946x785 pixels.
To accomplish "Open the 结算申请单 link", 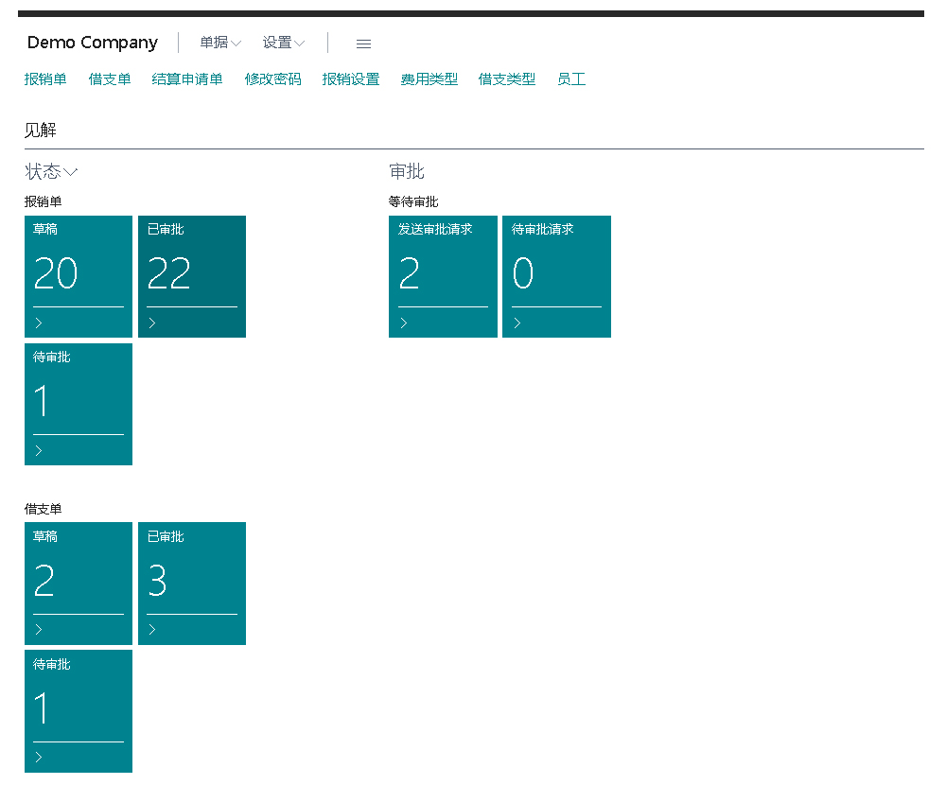I will (187, 79).
